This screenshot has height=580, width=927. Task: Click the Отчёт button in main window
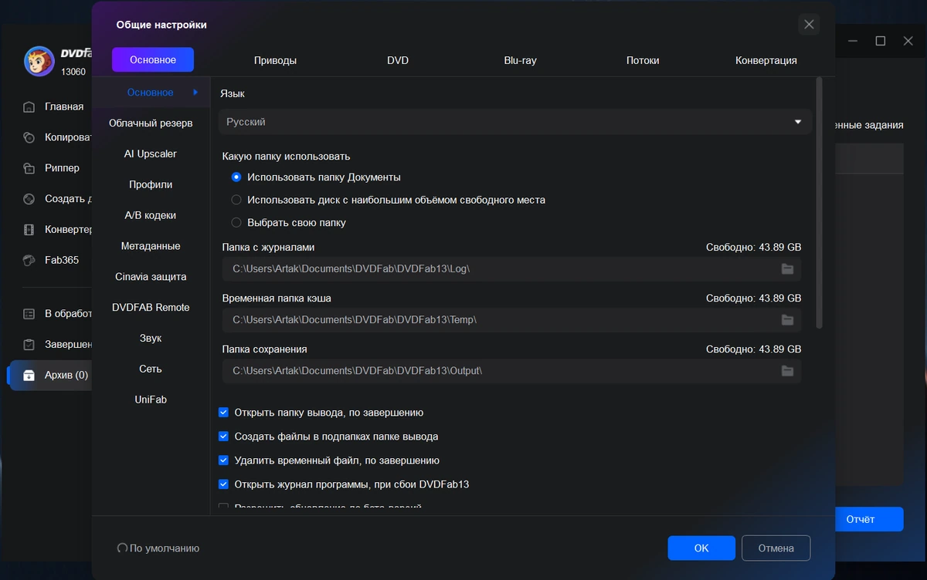pyautogui.click(x=869, y=519)
